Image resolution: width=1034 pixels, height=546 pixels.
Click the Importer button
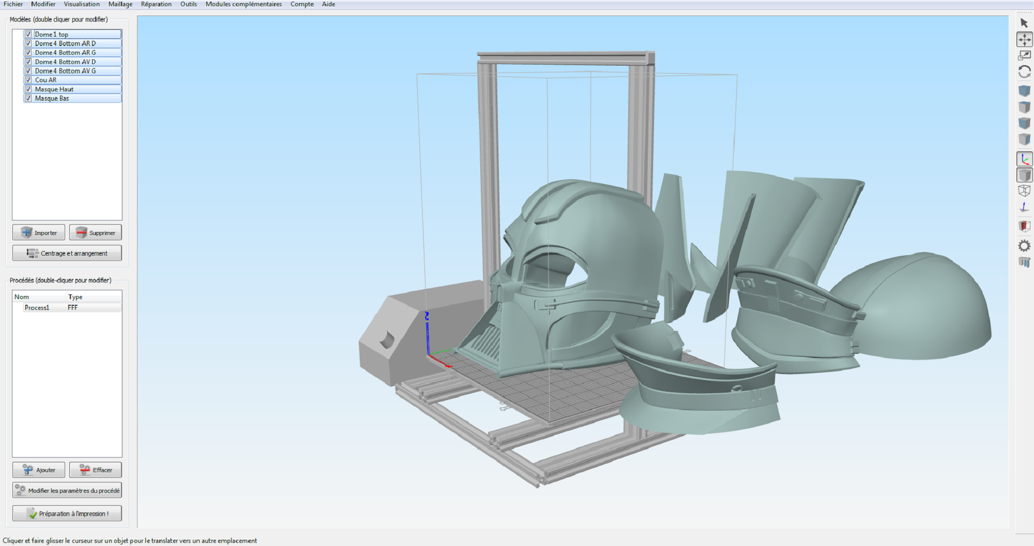tap(39, 233)
